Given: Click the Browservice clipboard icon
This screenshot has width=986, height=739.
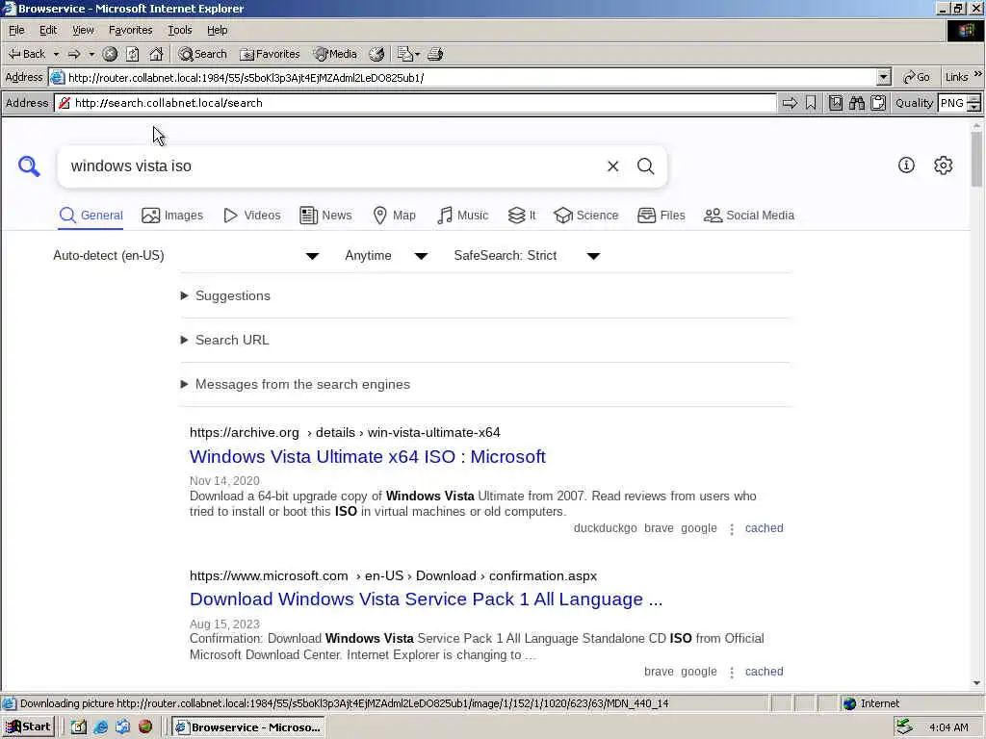Looking at the screenshot, I should (878, 103).
